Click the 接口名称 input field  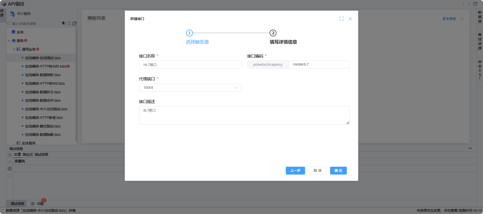click(x=190, y=65)
